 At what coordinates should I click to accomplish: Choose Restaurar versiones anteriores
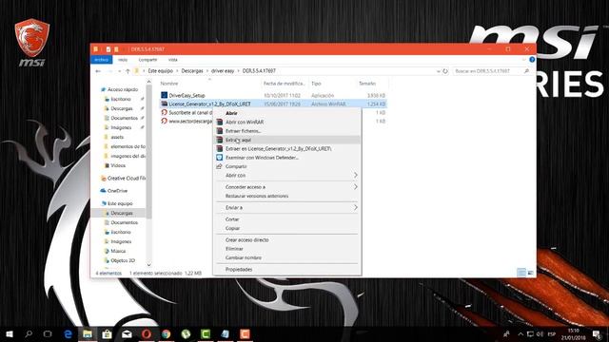[287, 196]
